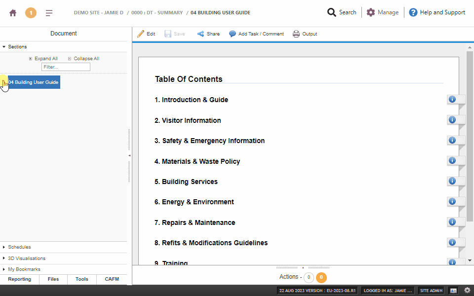474x296 pixels.
Task: Click 04 Building User Guide breadcrumb
Action: tap(220, 13)
